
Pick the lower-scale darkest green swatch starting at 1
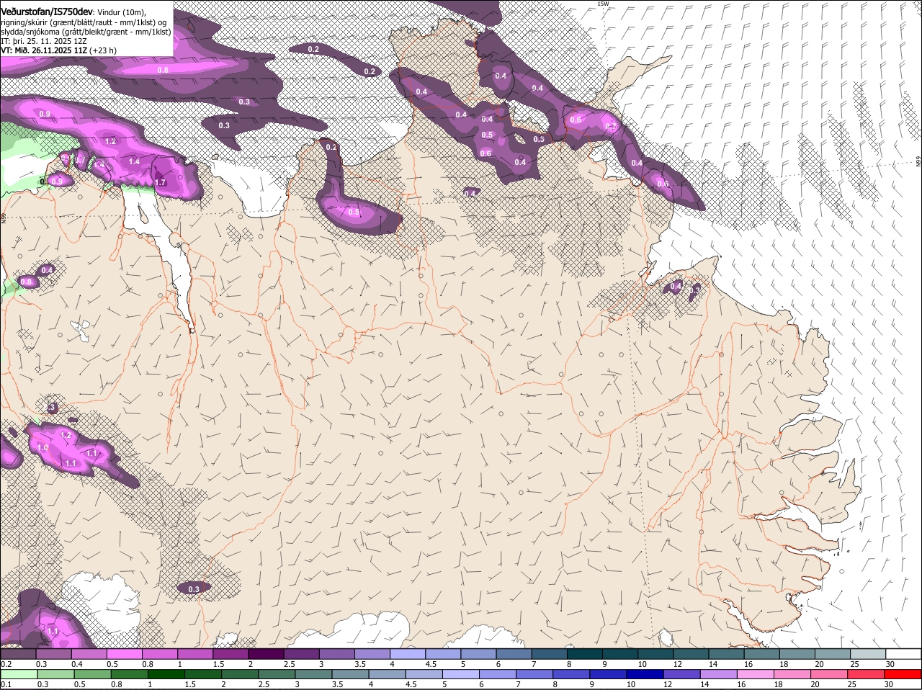coord(166,674)
